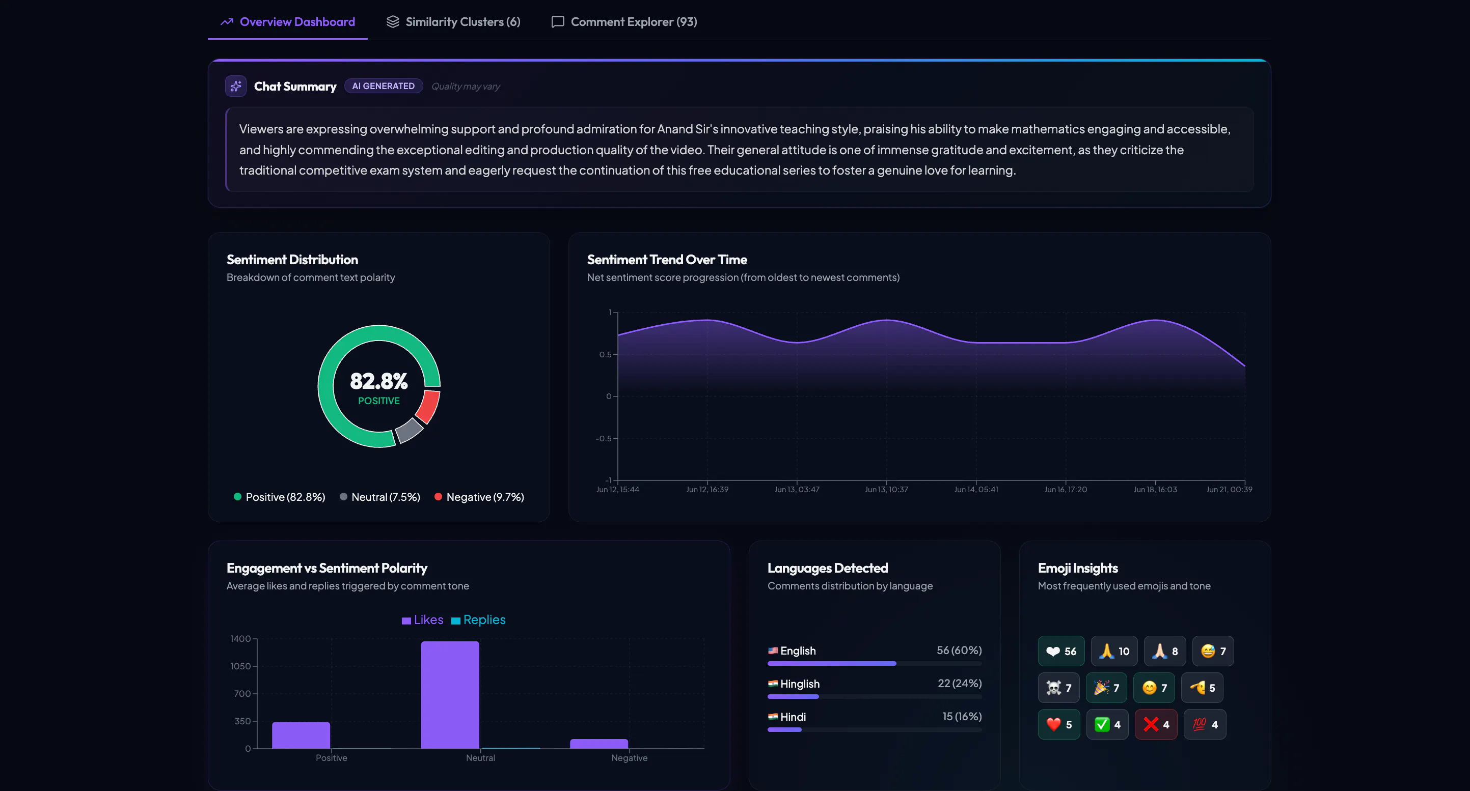Image resolution: width=1470 pixels, height=791 pixels.
Task: Click the saluting face emoji chip
Action: (x=1203, y=688)
